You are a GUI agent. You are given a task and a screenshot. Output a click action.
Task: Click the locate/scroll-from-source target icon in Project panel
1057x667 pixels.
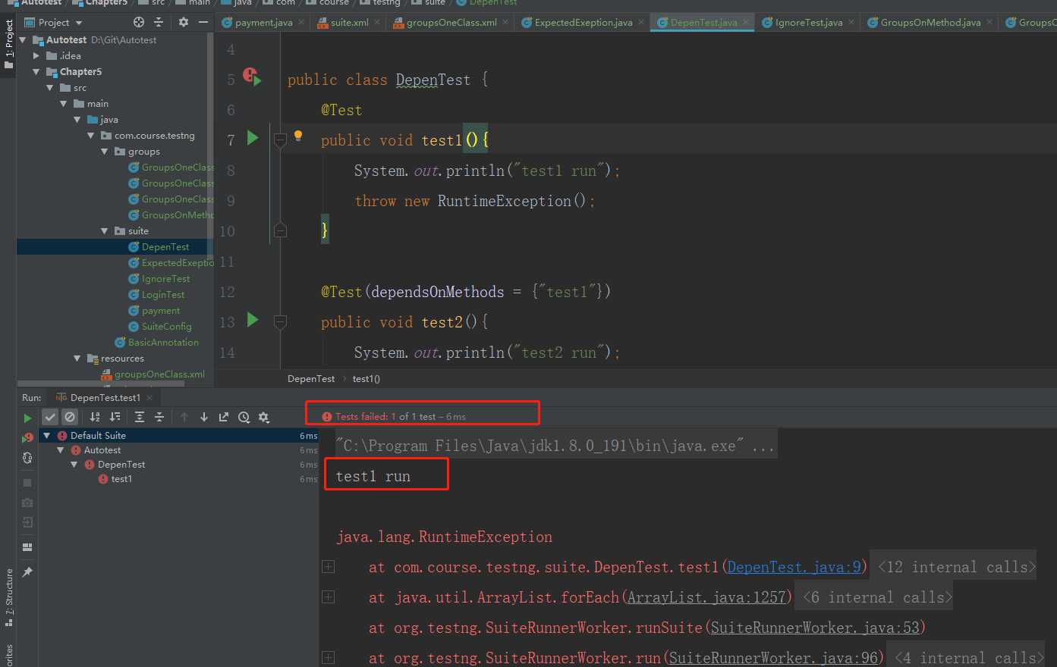pos(138,23)
